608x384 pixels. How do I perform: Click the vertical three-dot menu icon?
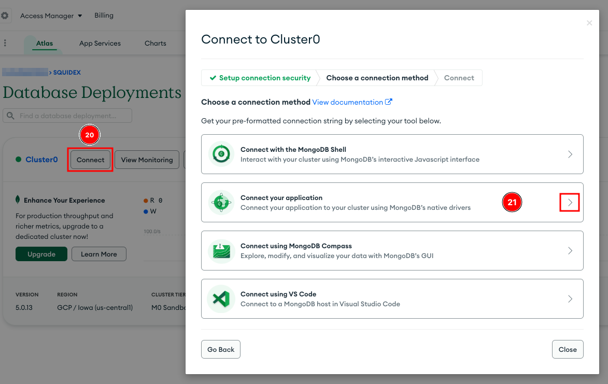pyautogui.click(x=5, y=43)
